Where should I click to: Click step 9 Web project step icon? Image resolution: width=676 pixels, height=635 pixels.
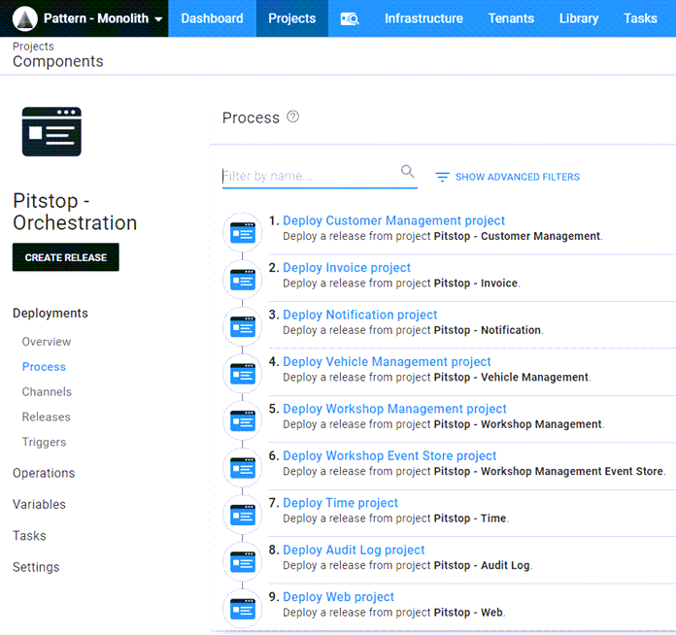click(242, 609)
